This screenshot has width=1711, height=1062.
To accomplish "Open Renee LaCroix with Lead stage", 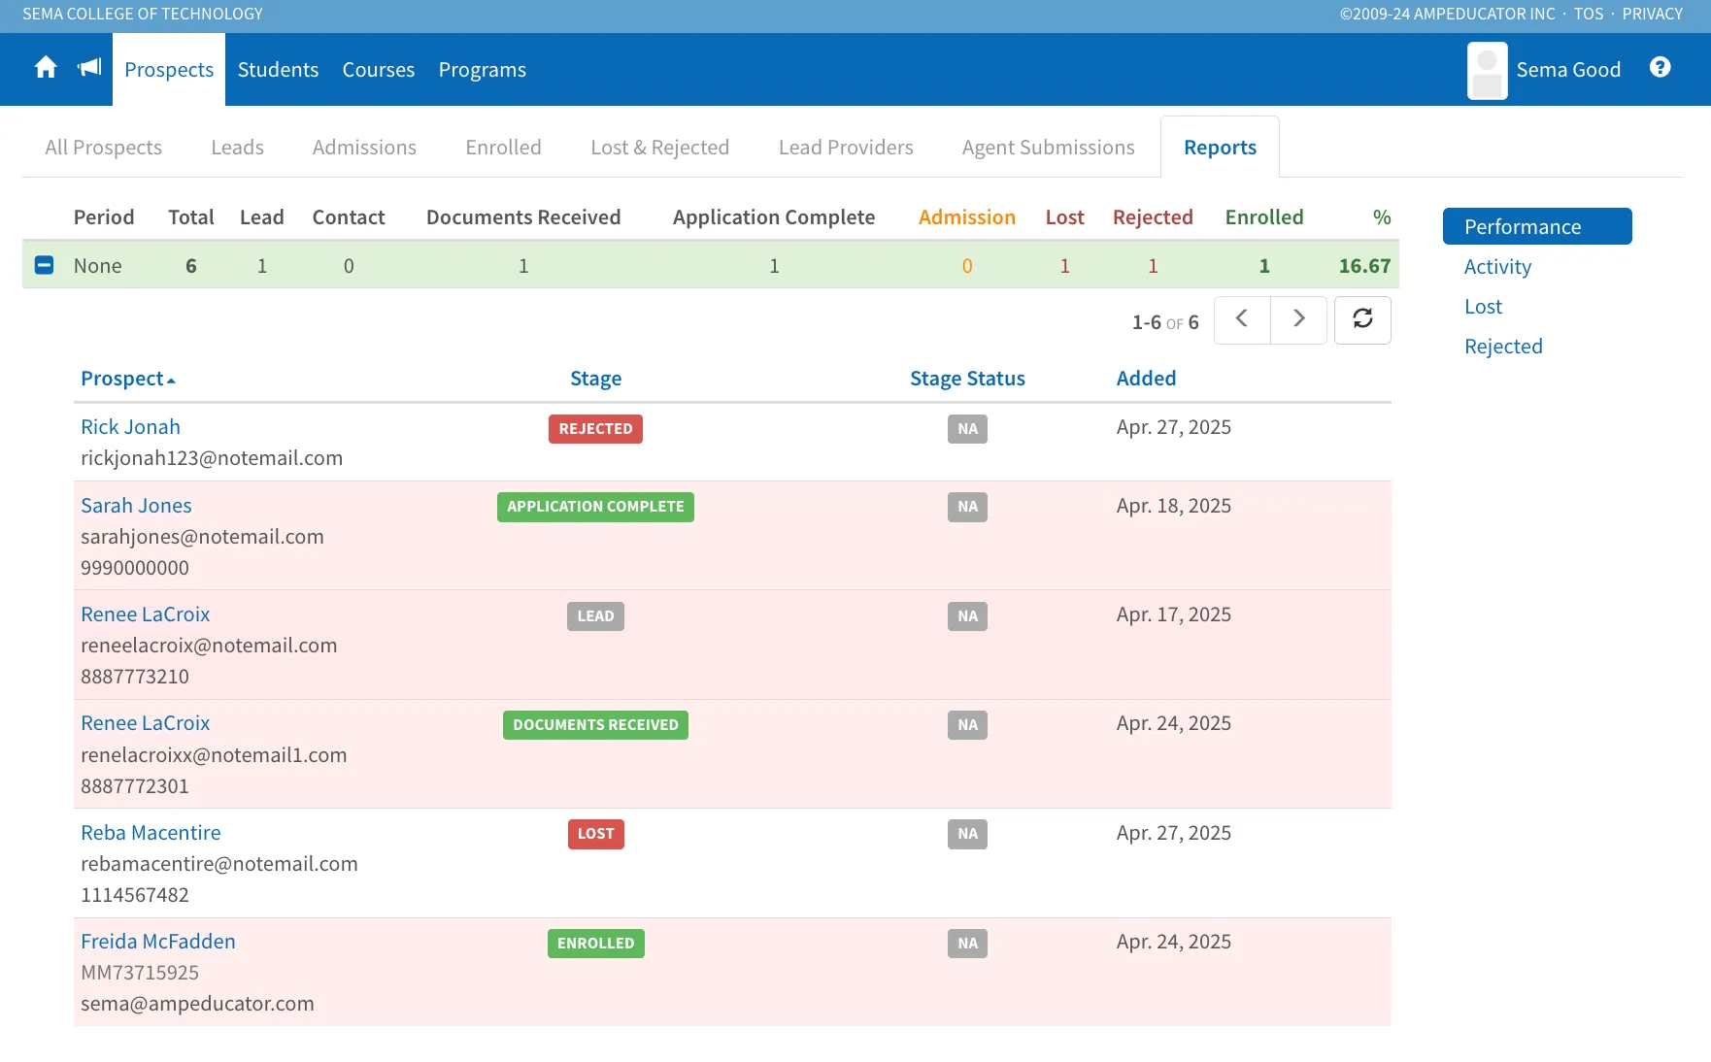I will coord(145,614).
